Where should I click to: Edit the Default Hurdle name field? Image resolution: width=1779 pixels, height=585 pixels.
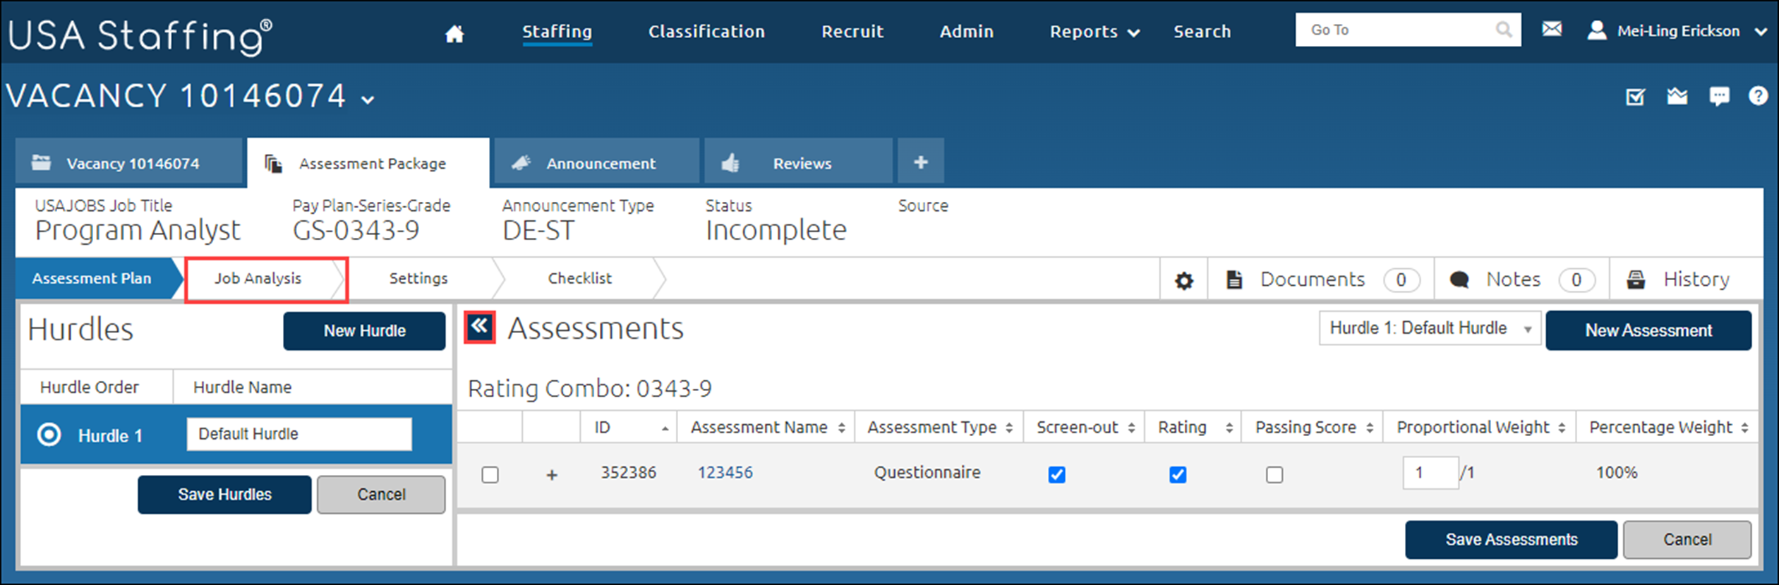pos(299,434)
